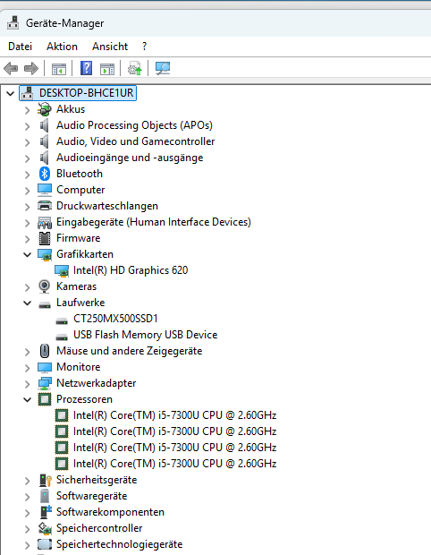Click the Speichercontroller icon
This screenshot has width=431, height=555.
[45, 528]
